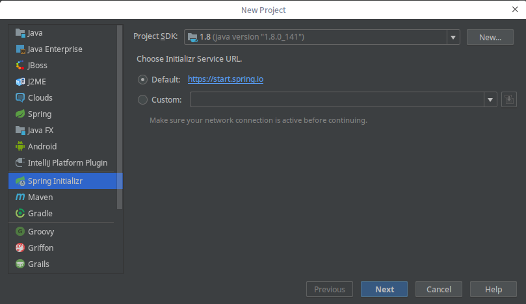Click the project type list scrollbar
Image resolution: width=526 pixels, height=304 pixels.
120,118
